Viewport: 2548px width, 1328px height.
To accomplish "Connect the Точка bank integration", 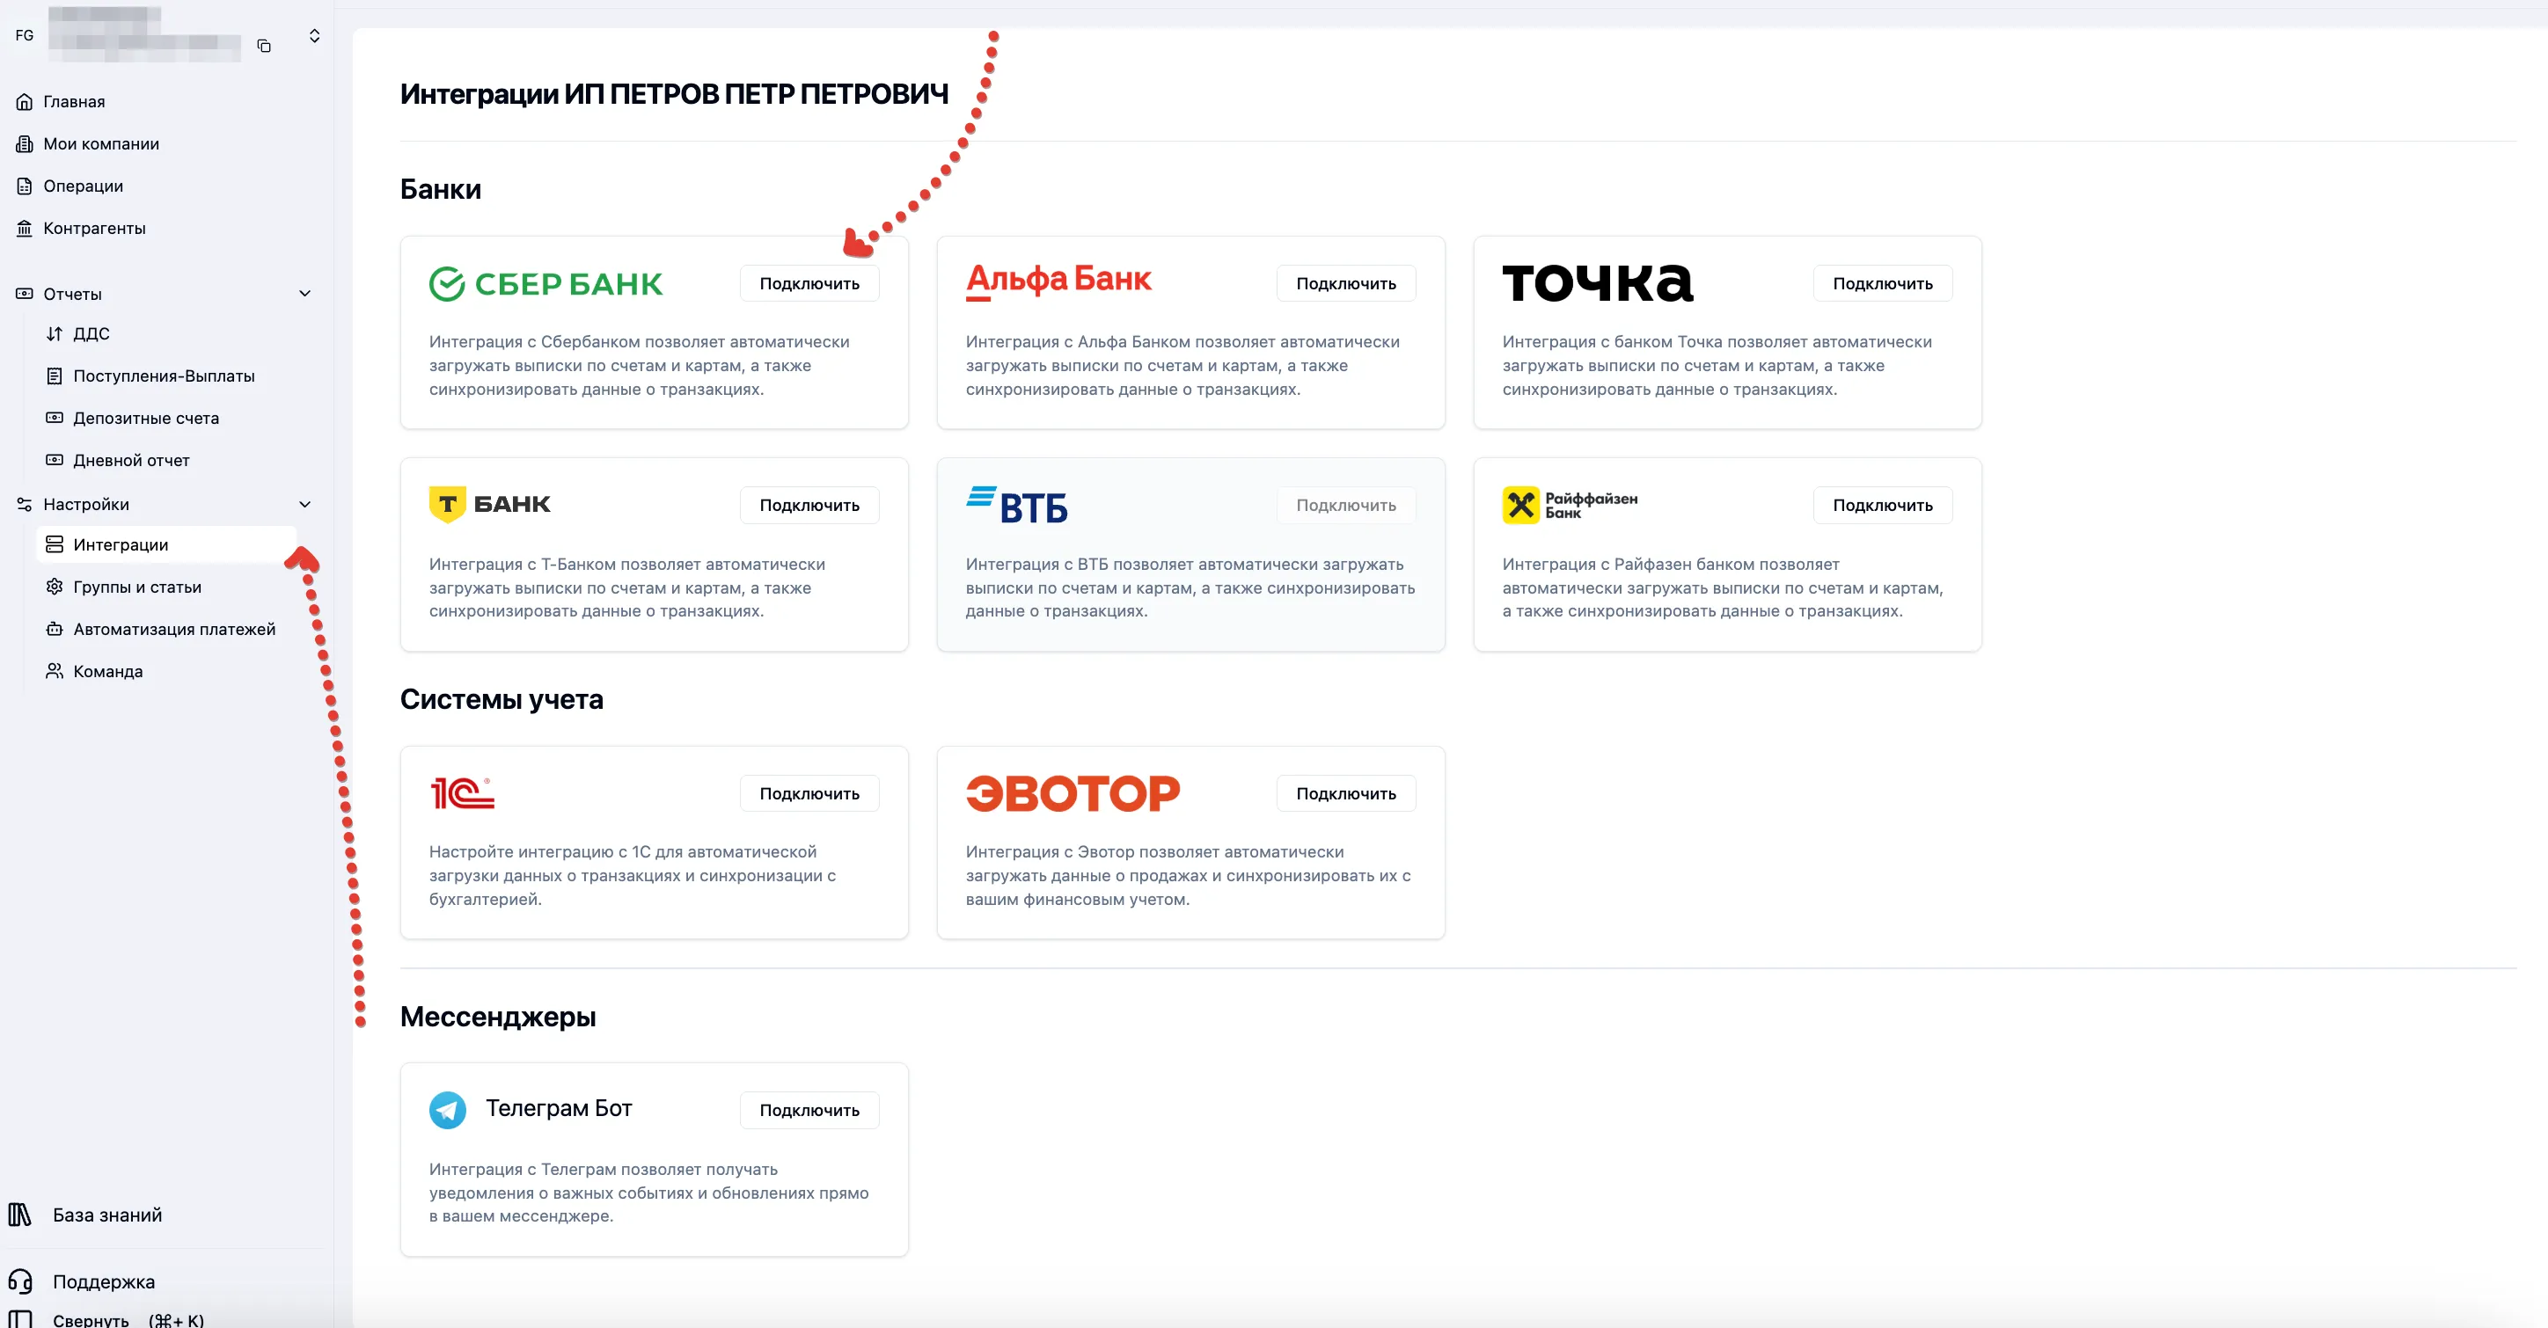I will [x=1882, y=284].
